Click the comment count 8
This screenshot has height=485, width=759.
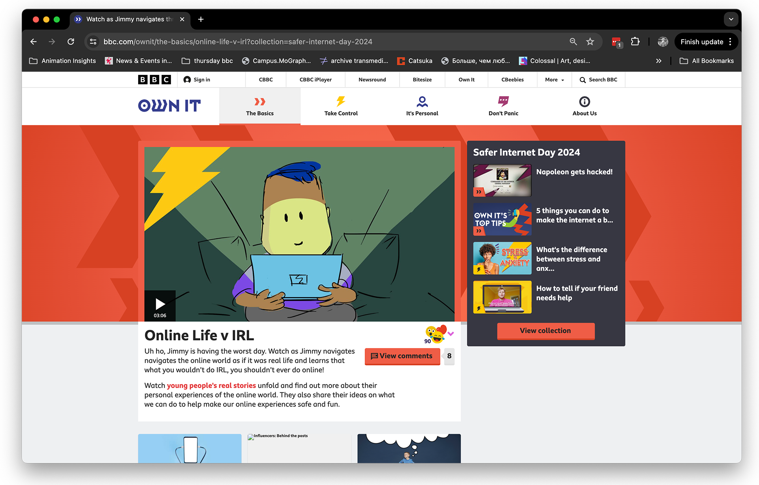pyautogui.click(x=449, y=356)
